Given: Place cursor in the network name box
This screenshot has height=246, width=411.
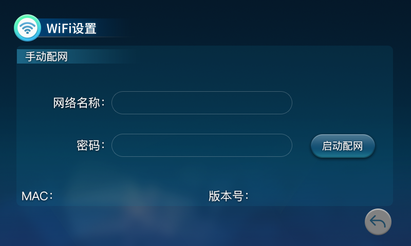Looking at the screenshot, I should 201,102.
